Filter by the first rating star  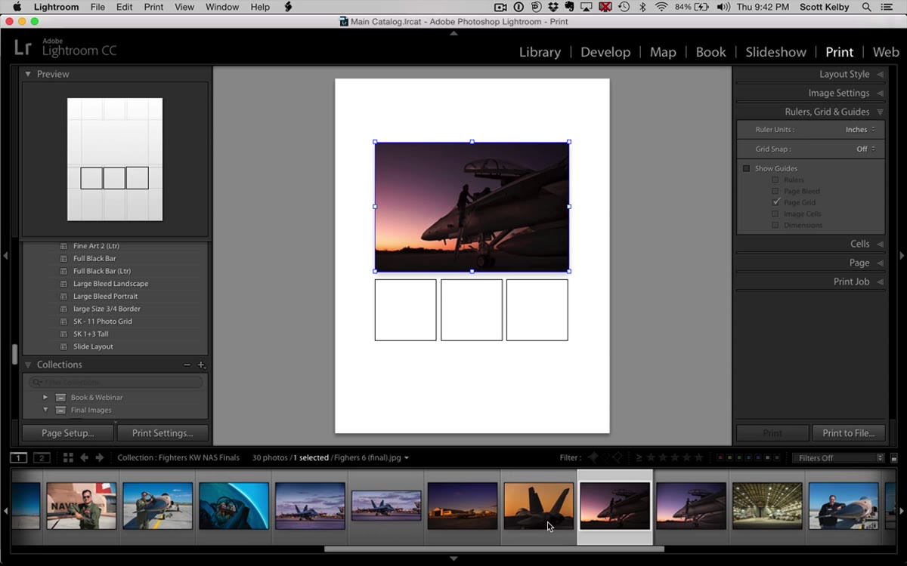coord(650,457)
